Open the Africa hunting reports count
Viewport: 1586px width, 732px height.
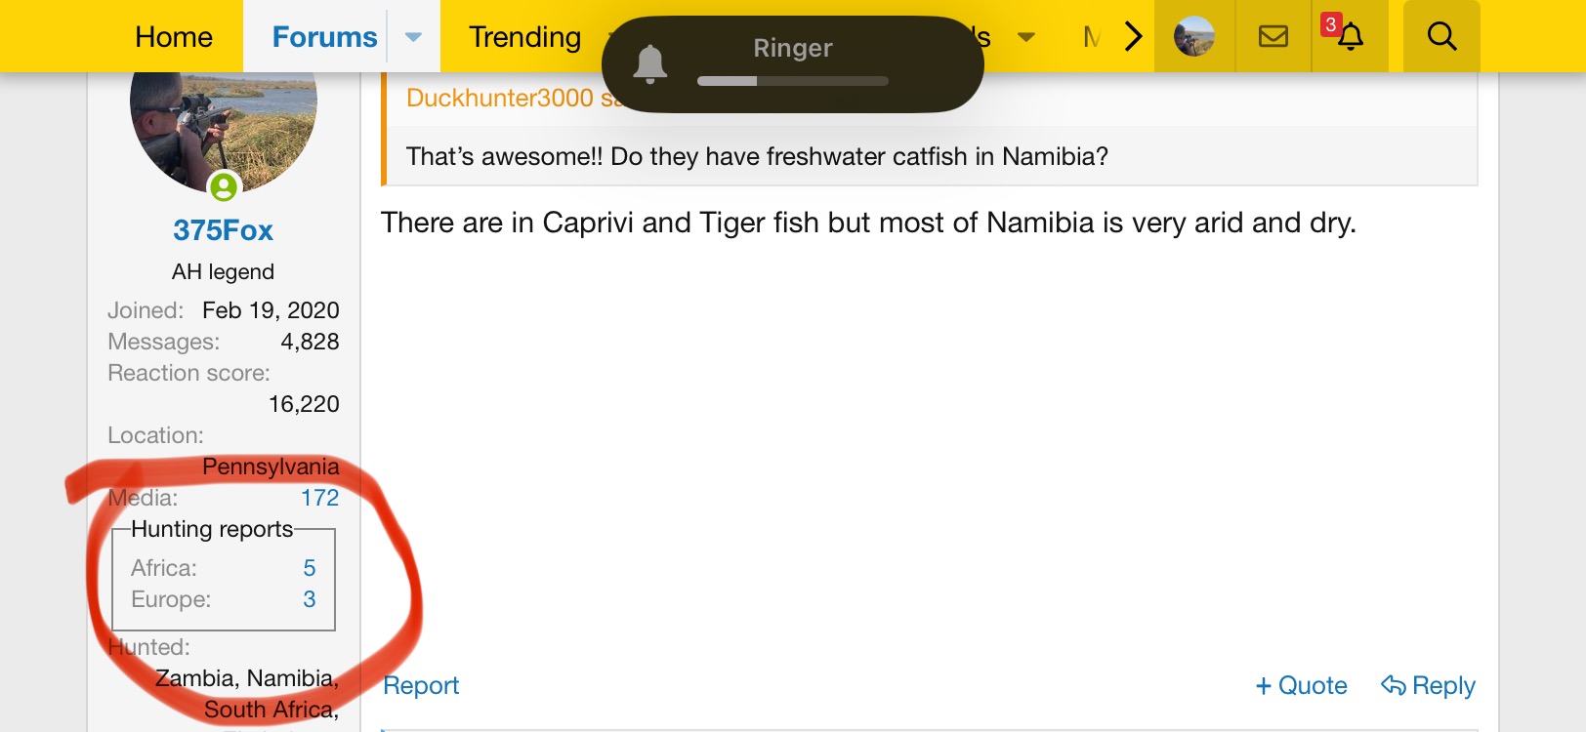(x=310, y=568)
